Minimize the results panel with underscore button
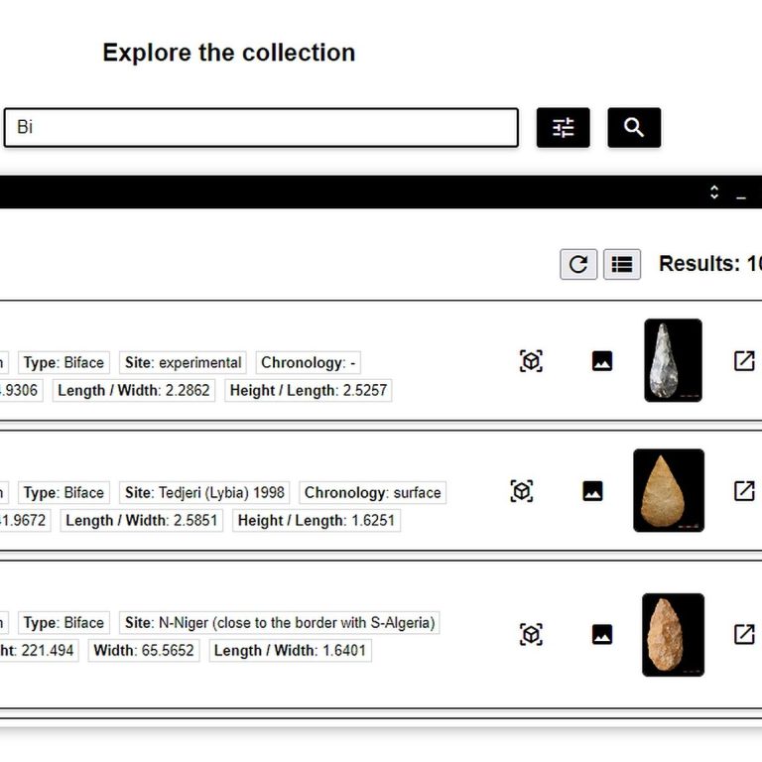The height and width of the screenshot is (762, 762). 740,193
